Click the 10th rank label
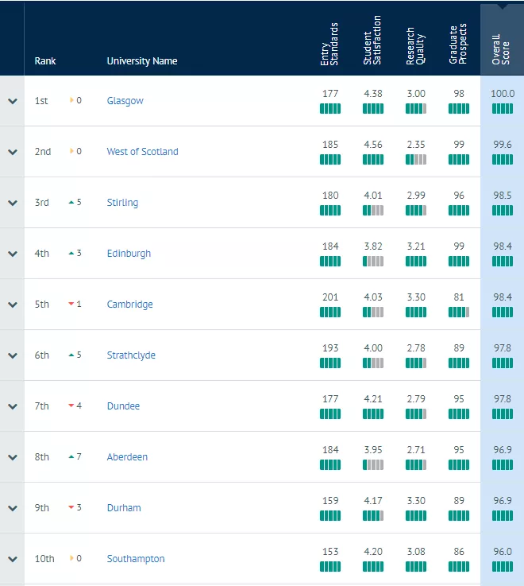Image resolution: width=524 pixels, height=586 pixels. point(44,559)
